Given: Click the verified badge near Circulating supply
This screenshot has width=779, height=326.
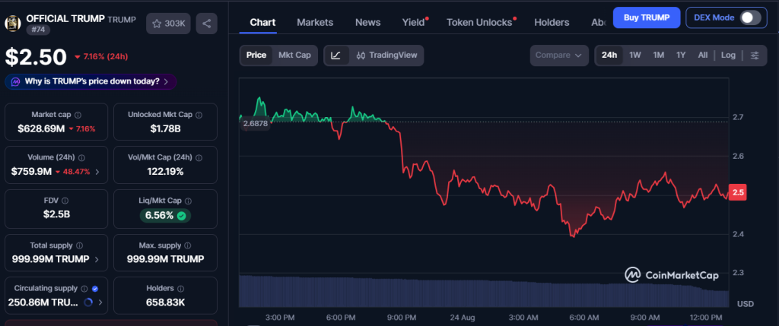Looking at the screenshot, I should pos(95,288).
